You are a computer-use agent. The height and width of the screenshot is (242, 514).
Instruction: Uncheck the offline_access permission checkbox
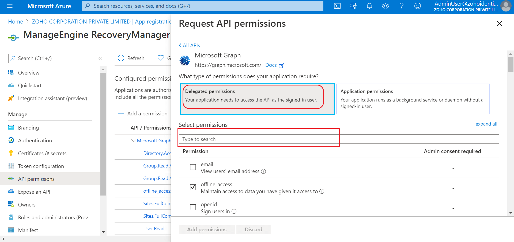[x=193, y=187]
